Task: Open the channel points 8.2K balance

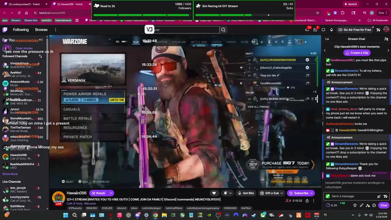Action: [x=332, y=205]
